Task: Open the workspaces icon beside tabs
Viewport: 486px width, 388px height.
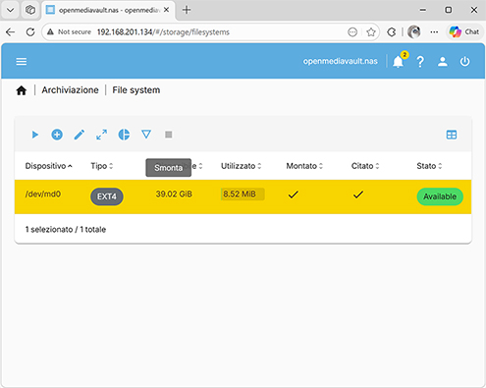Action: point(30,10)
